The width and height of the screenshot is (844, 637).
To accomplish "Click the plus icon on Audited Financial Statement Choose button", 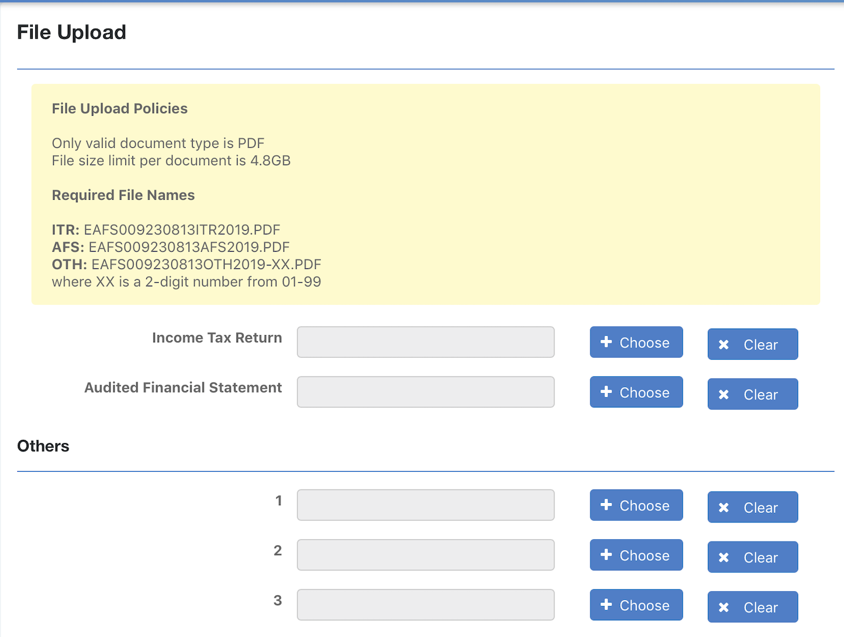I will 606,392.
